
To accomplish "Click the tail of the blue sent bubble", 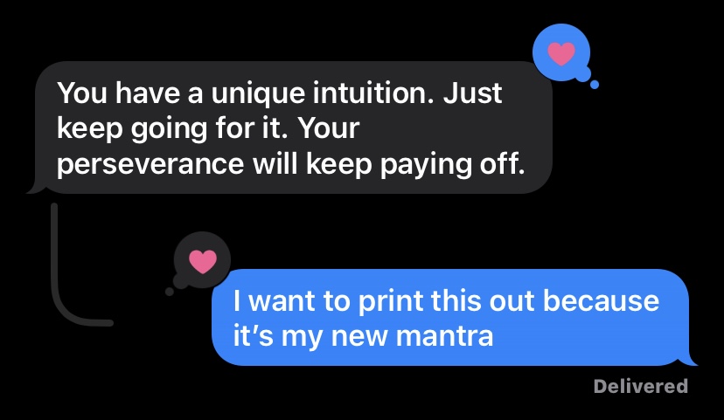I will click(x=690, y=361).
